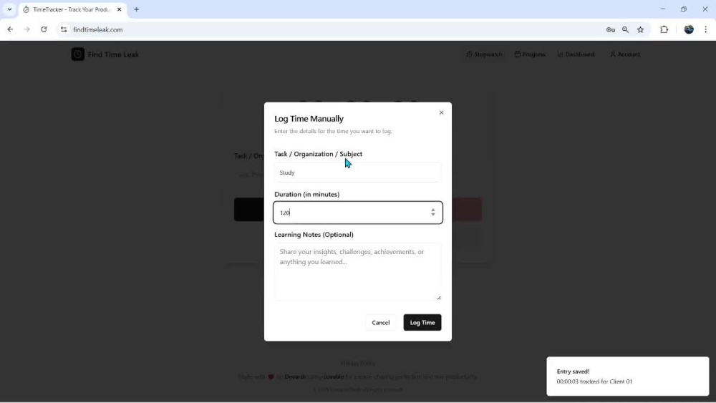Screen dimensions: 716x403
Task: Click the Task / Organization / Subject field
Action: pos(357,173)
